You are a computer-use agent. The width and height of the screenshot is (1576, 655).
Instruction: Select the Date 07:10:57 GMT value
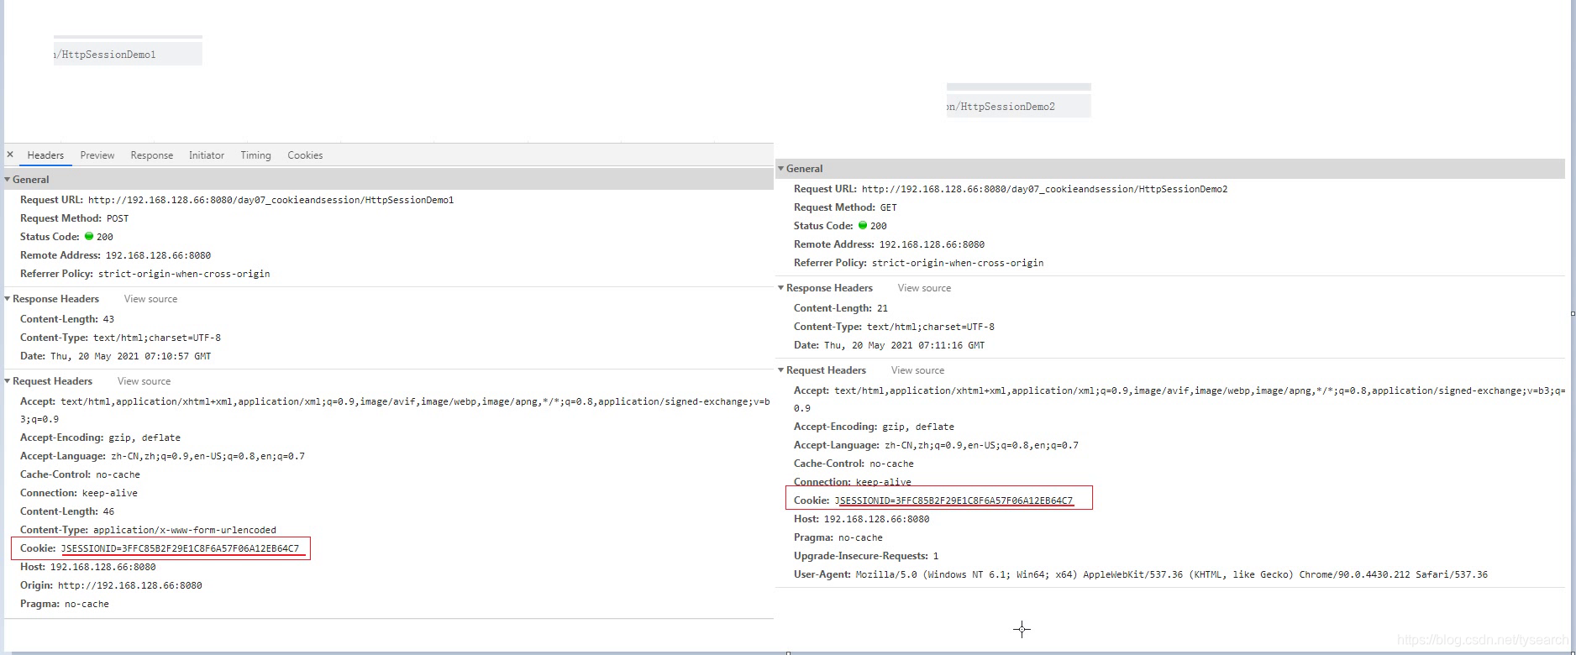coord(130,356)
